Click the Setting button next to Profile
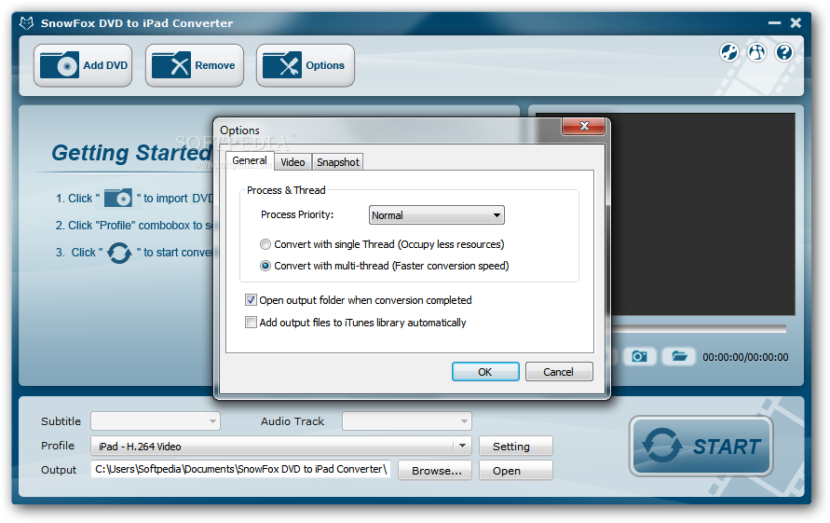Viewport: 830px width, 523px height. point(516,447)
